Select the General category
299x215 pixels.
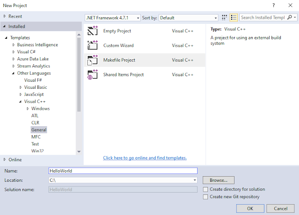tap(39, 130)
